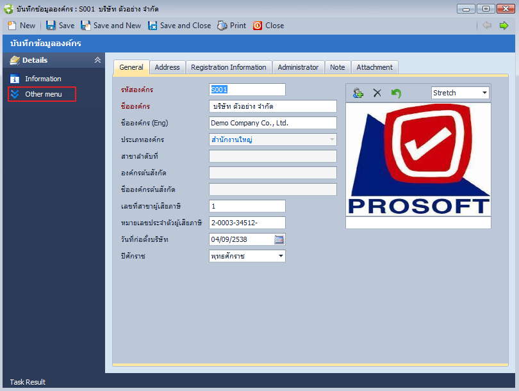Click the red Close icon in toolbar
This screenshot has height=391, width=519.
[x=258, y=26]
